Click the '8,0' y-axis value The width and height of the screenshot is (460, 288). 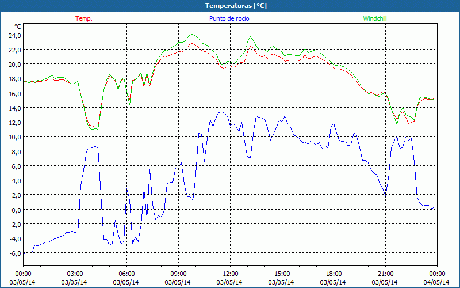pyautogui.click(x=17, y=151)
